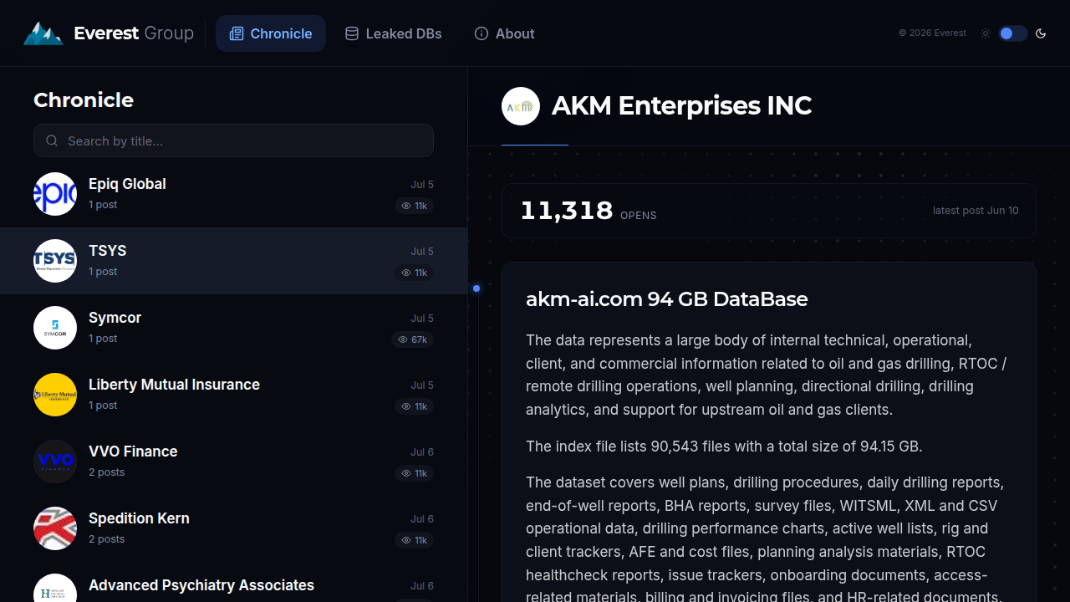This screenshot has width=1070, height=602.
Task: Select the Symcor entry name
Action: click(x=115, y=318)
